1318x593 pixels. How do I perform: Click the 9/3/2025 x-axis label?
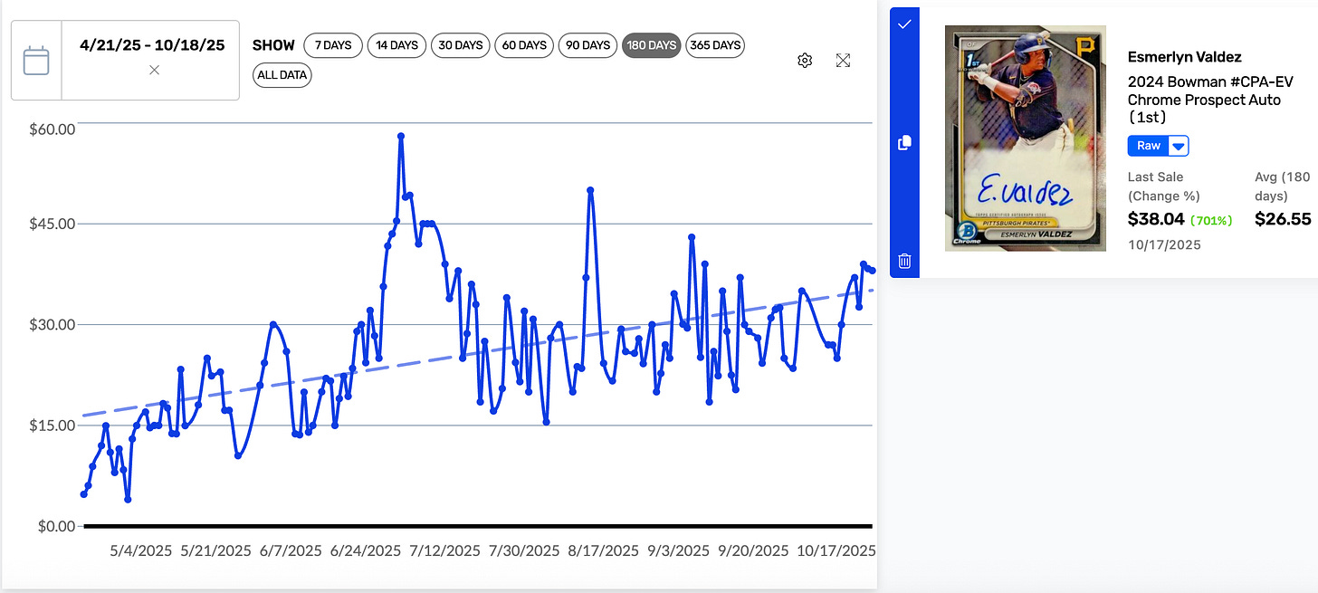coord(679,550)
